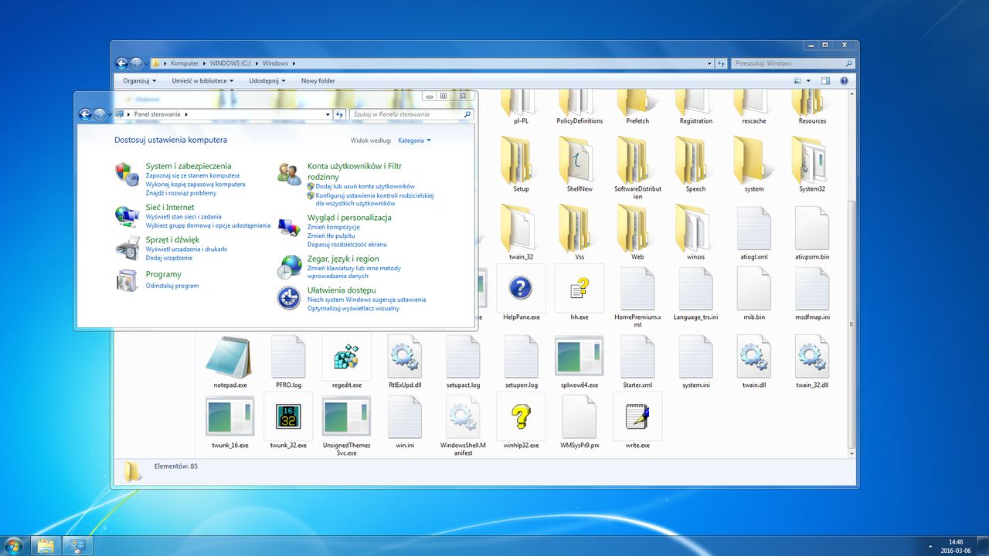
Task: Click WINDOWS (C:) in the breadcrumb
Action: 231,63
